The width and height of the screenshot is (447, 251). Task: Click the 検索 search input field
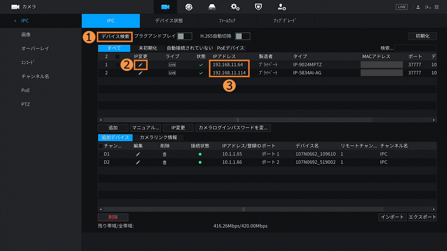tap(415, 48)
